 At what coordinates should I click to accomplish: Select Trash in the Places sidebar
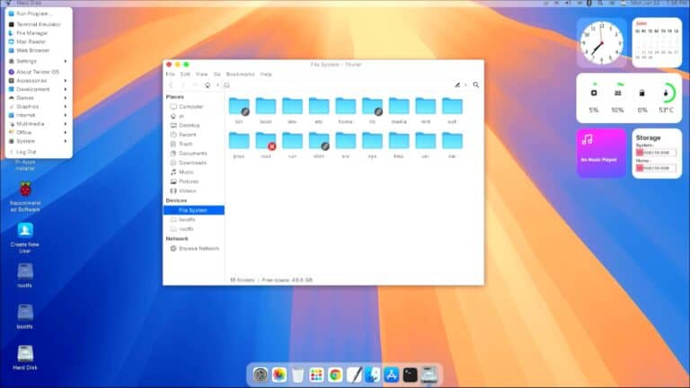(x=194, y=144)
